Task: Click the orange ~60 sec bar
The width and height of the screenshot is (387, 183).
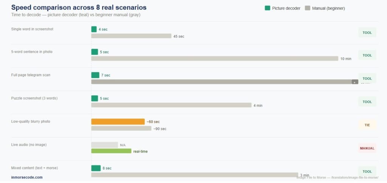Action: 118,122
